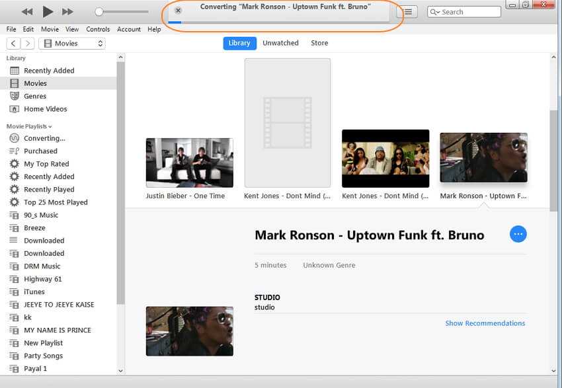Select the Justin Bieber - One Time thumbnail
This screenshot has height=388, width=562.
[189, 163]
